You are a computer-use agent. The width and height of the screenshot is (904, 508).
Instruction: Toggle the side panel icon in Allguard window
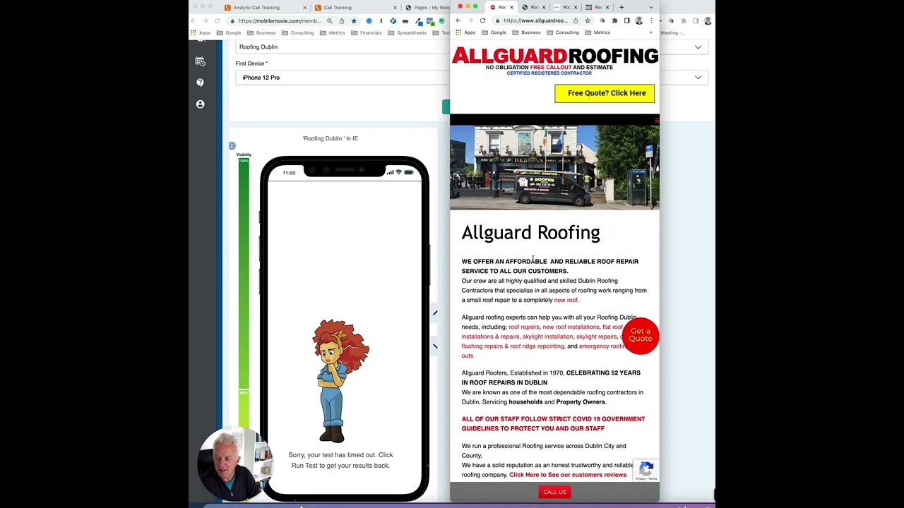click(x=626, y=20)
